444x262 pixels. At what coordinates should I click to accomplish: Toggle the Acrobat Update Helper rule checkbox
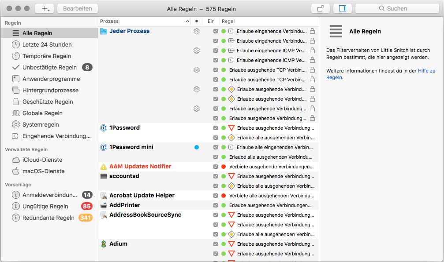(216, 196)
